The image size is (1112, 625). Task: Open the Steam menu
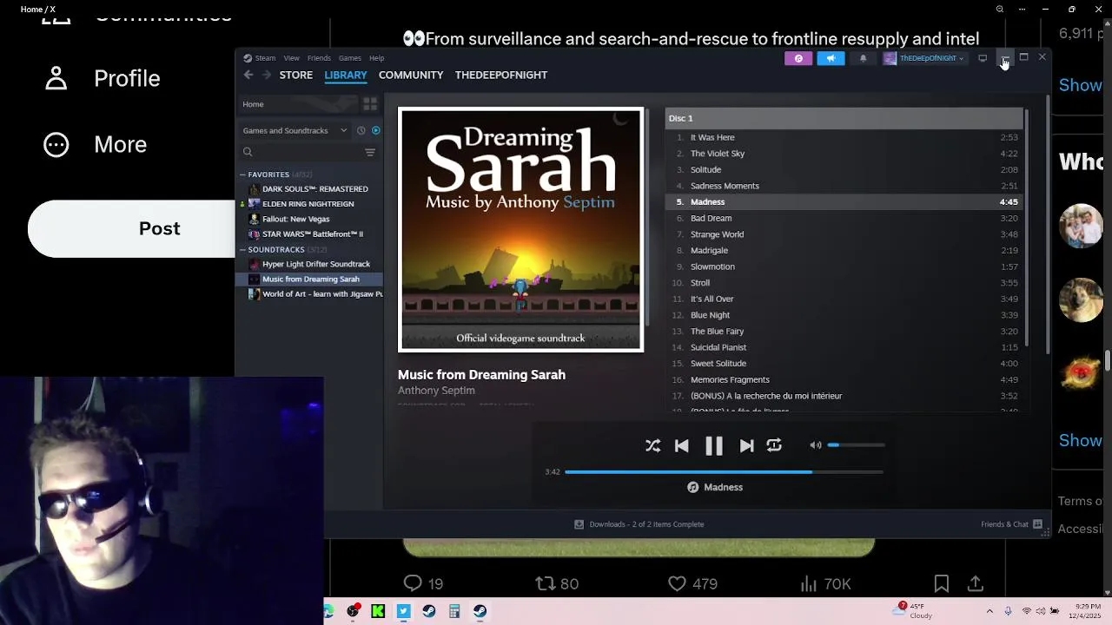pyautogui.click(x=260, y=58)
